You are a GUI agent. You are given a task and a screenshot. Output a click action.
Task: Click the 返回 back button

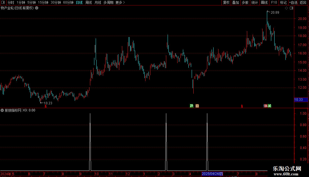pos(303,2)
